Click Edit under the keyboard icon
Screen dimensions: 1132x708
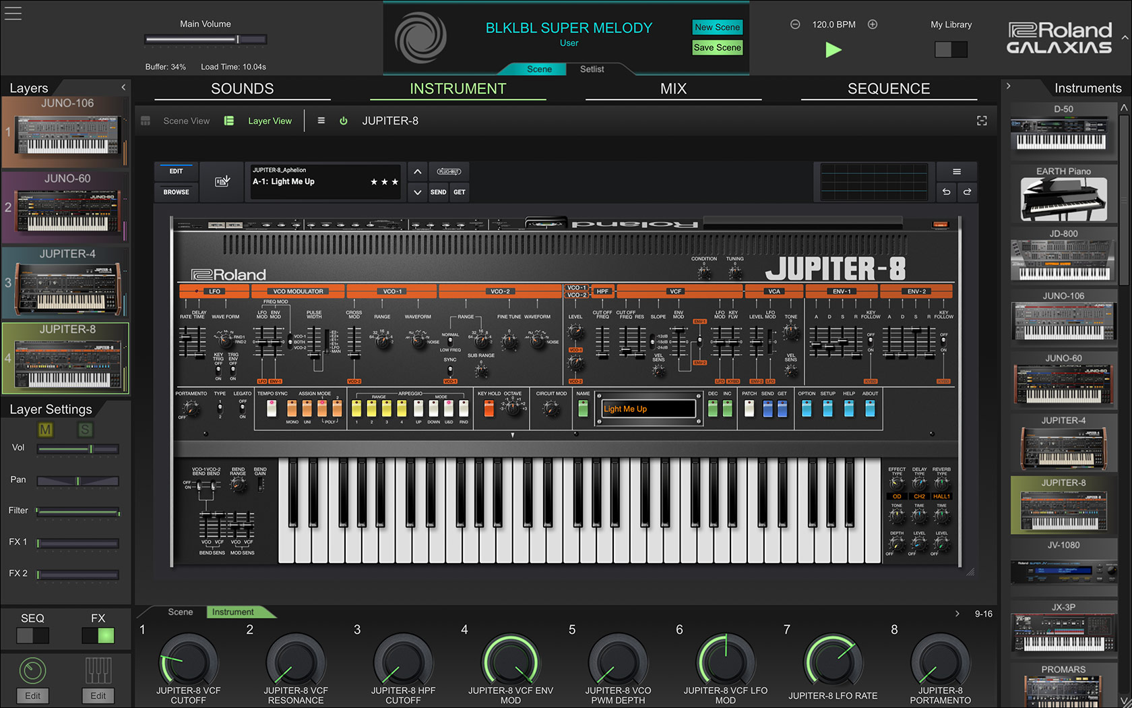[98, 696]
